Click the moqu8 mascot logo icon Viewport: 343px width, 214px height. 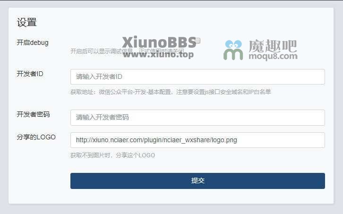click(233, 50)
